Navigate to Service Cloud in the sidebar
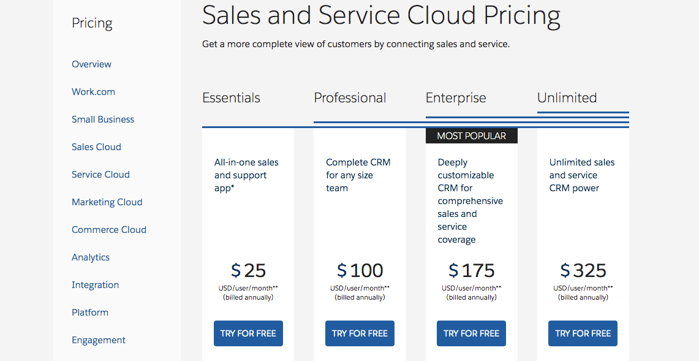The height and width of the screenshot is (361, 699). pyautogui.click(x=100, y=175)
